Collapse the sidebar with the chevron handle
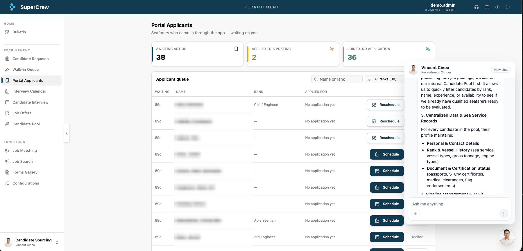The height and width of the screenshot is (251, 523). tap(67, 133)
